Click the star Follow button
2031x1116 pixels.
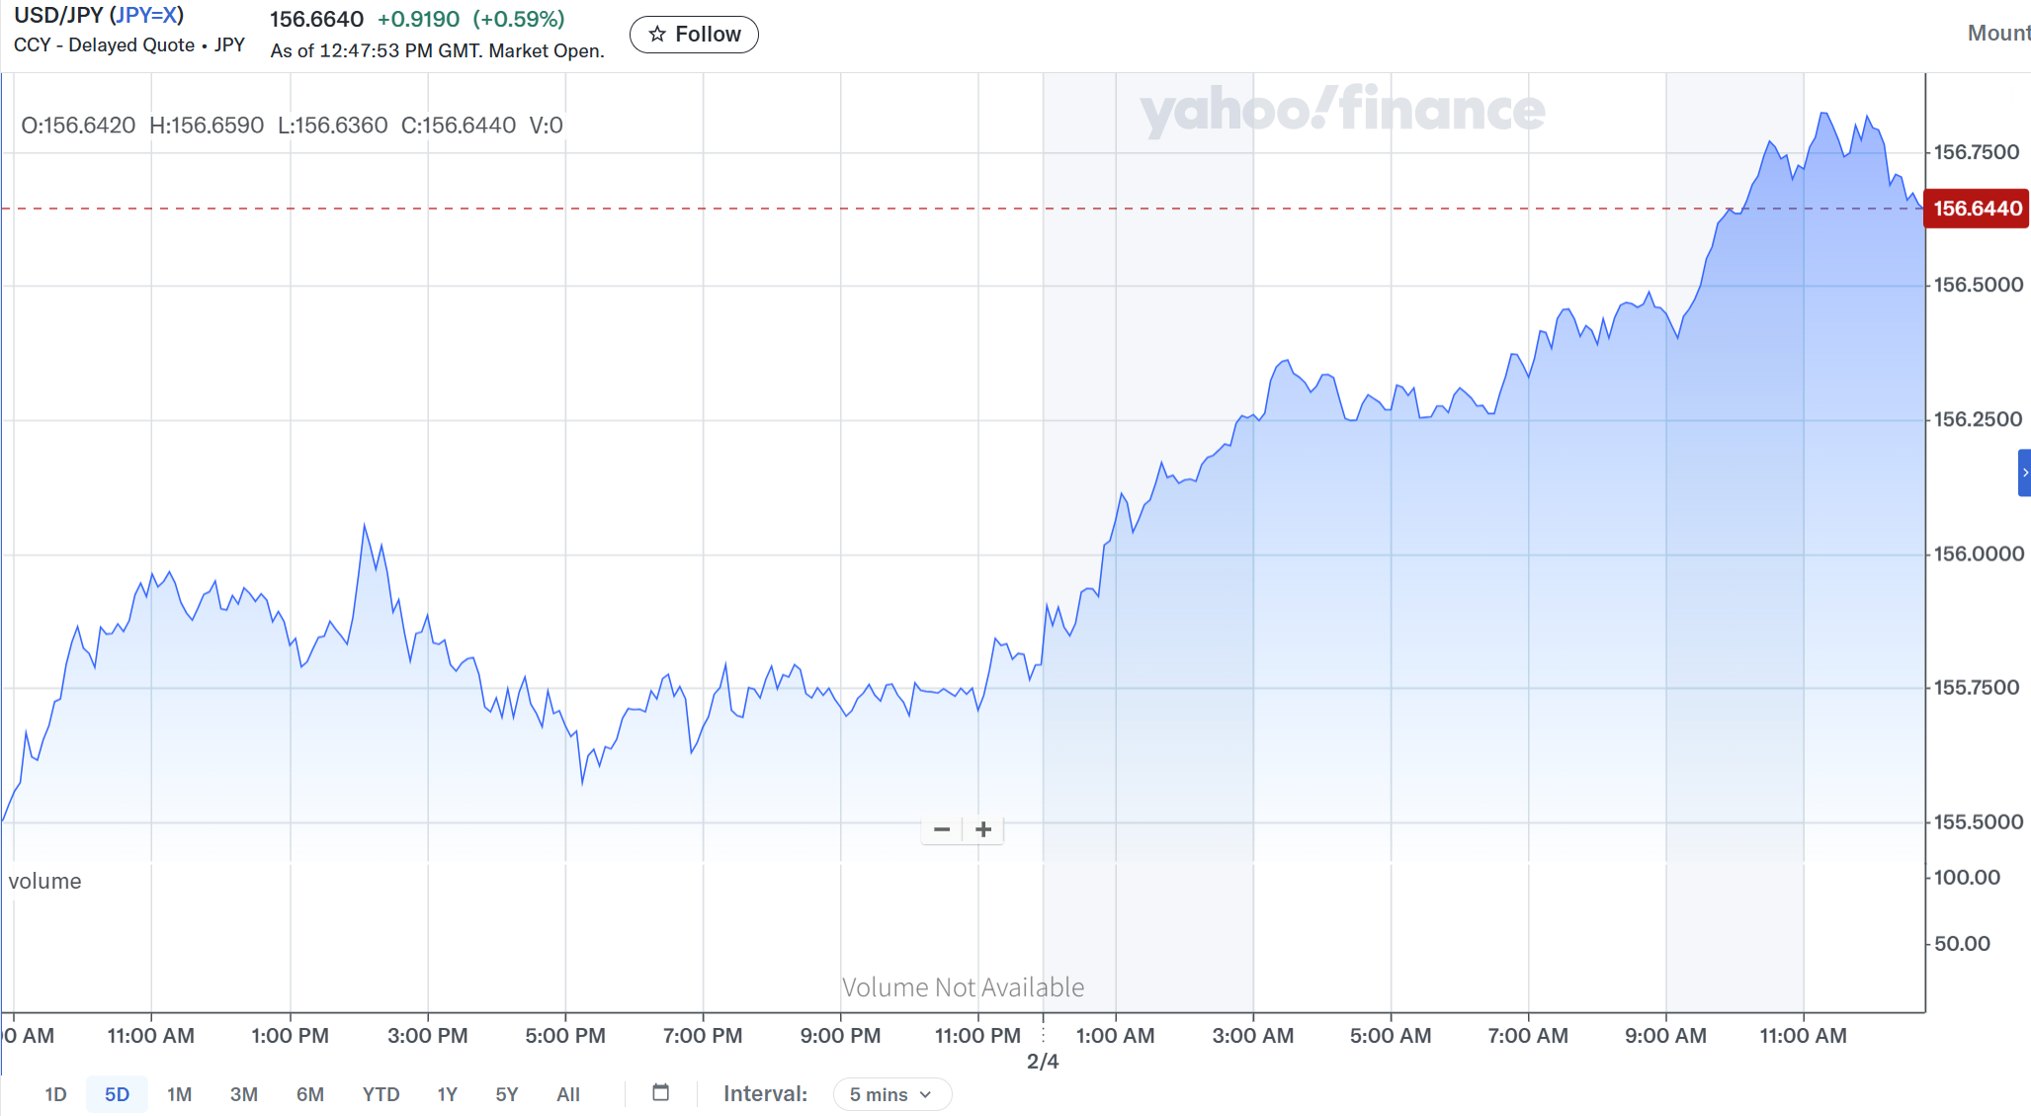[x=694, y=35]
